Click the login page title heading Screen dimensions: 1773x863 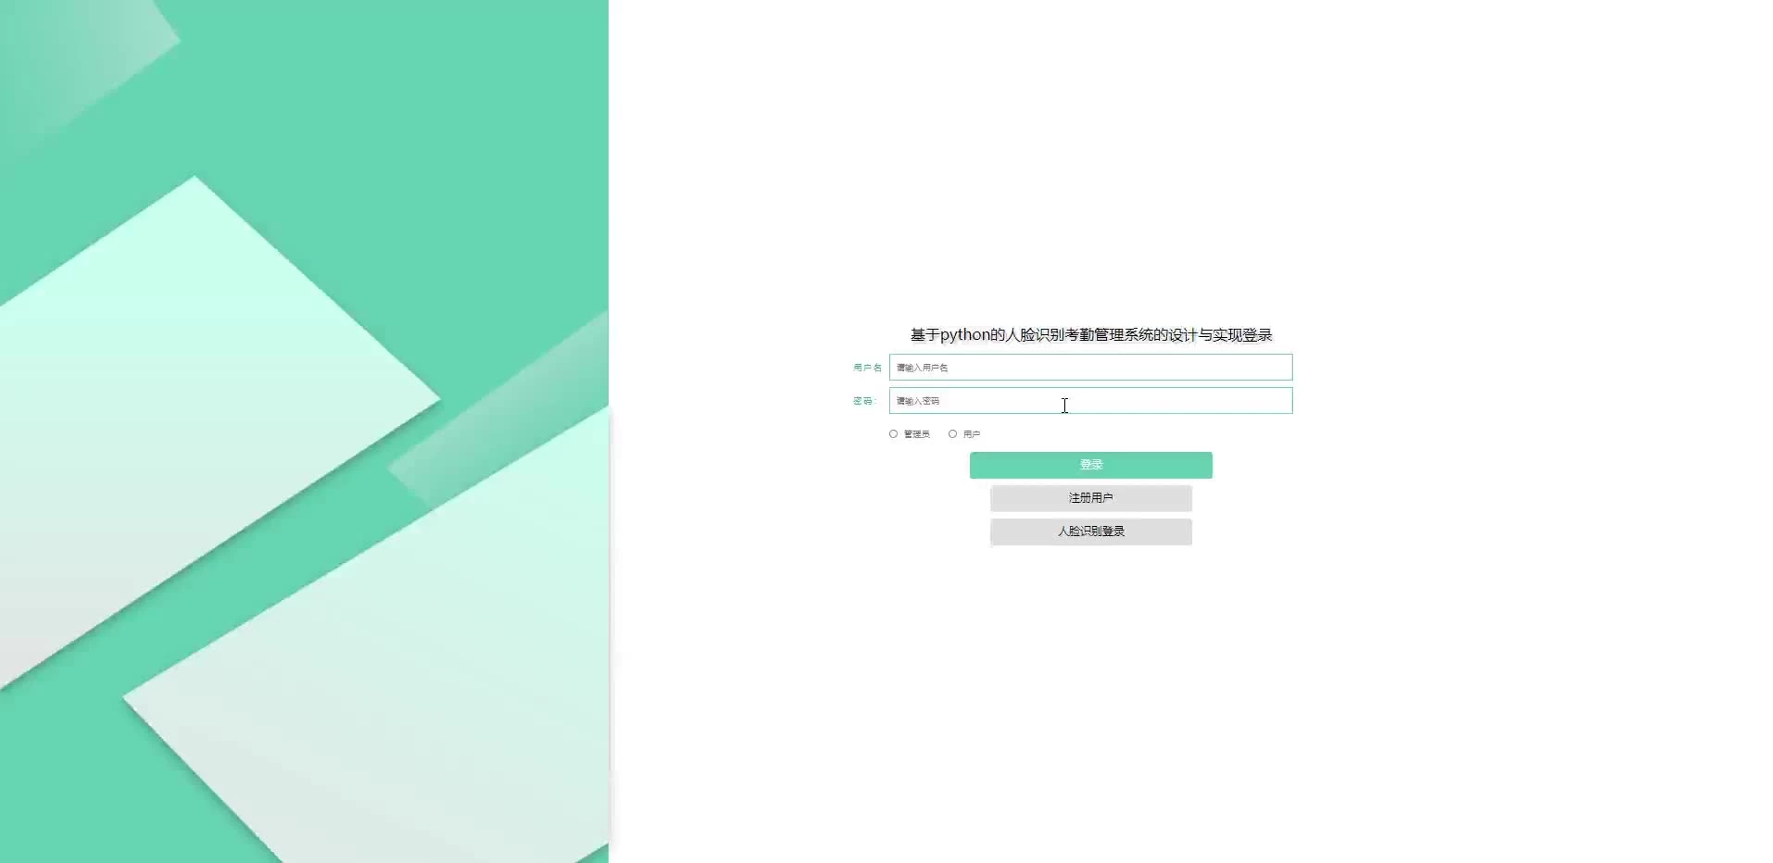pyautogui.click(x=1090, y=335)
